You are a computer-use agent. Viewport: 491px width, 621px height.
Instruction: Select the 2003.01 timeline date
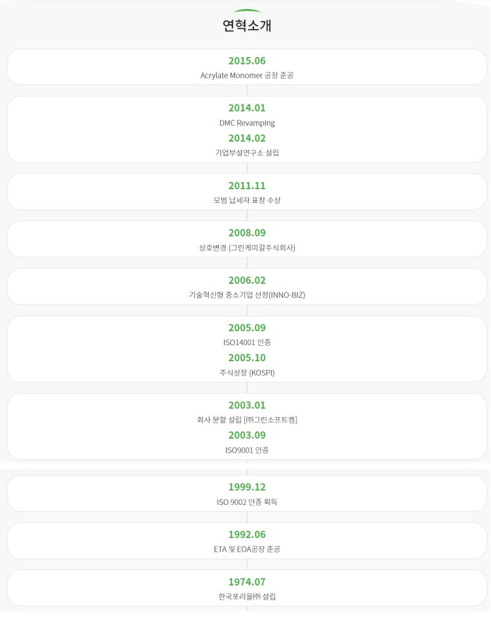coord(247,405)
